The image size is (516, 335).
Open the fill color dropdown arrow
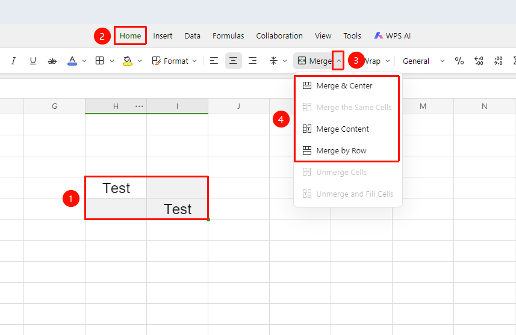coord(140,61)
